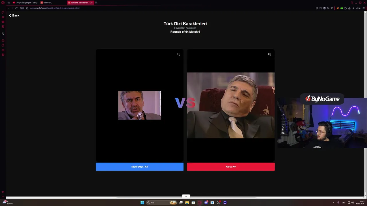Open the AI assistant toolbar button

[358, 8]
